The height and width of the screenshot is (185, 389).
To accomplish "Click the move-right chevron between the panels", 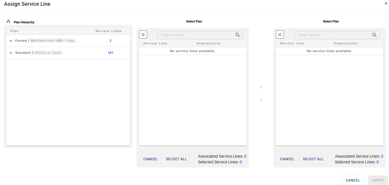I will tap(261, 100).
